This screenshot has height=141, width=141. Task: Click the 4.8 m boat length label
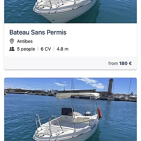pos(62,49)
